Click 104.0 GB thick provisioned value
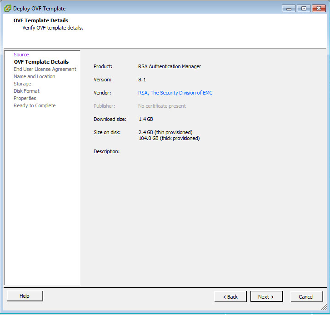The width and height of the screenshot is (330, 315). coord(169,138)
